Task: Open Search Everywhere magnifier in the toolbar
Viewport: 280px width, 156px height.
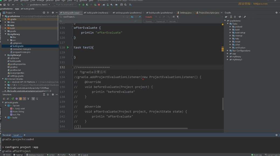Action: 125,5
